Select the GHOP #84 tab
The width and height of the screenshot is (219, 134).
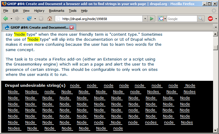point(39,27)
